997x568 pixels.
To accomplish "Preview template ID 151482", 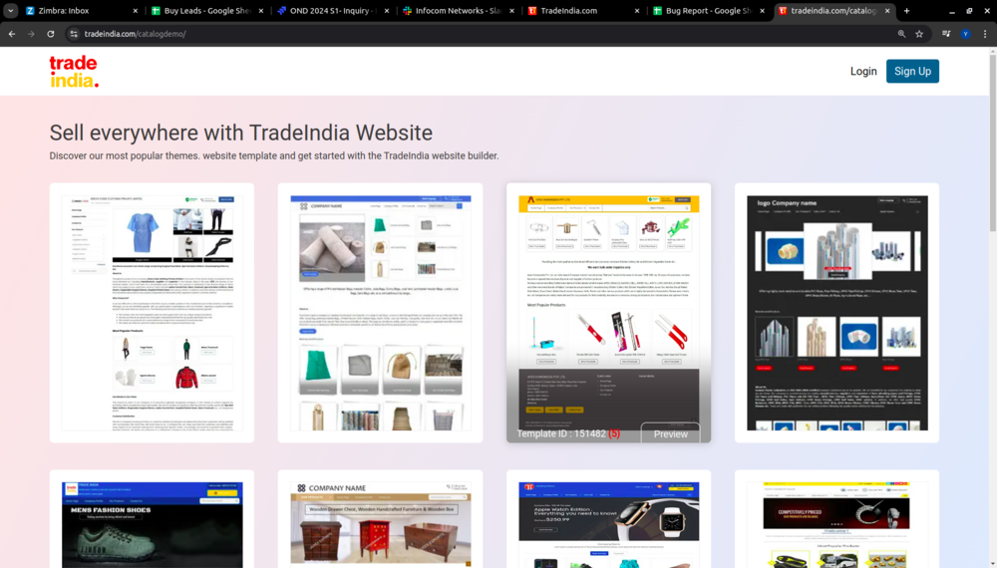I will pyautogui.click(x=670, y=433).
